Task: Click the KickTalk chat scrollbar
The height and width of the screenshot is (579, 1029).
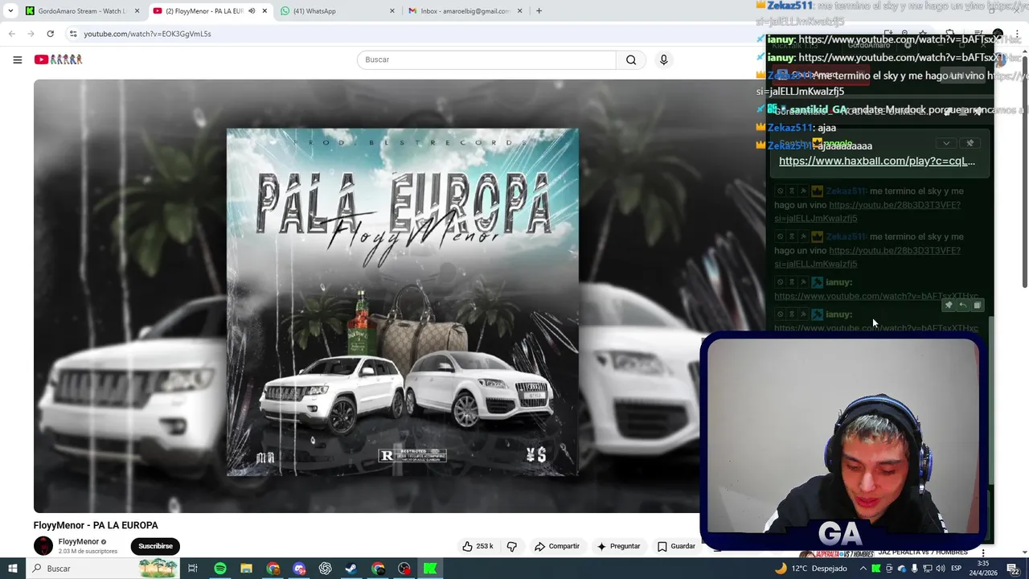Action: pos(991,402)
